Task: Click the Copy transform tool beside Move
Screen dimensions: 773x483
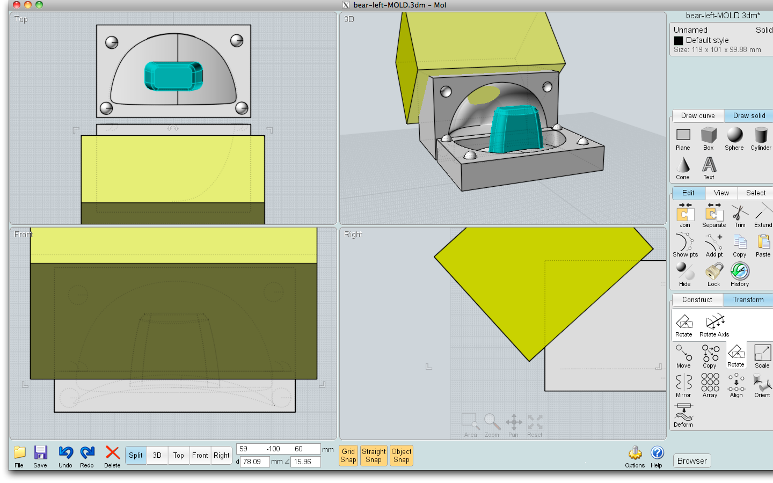Action: pos(710,356)
